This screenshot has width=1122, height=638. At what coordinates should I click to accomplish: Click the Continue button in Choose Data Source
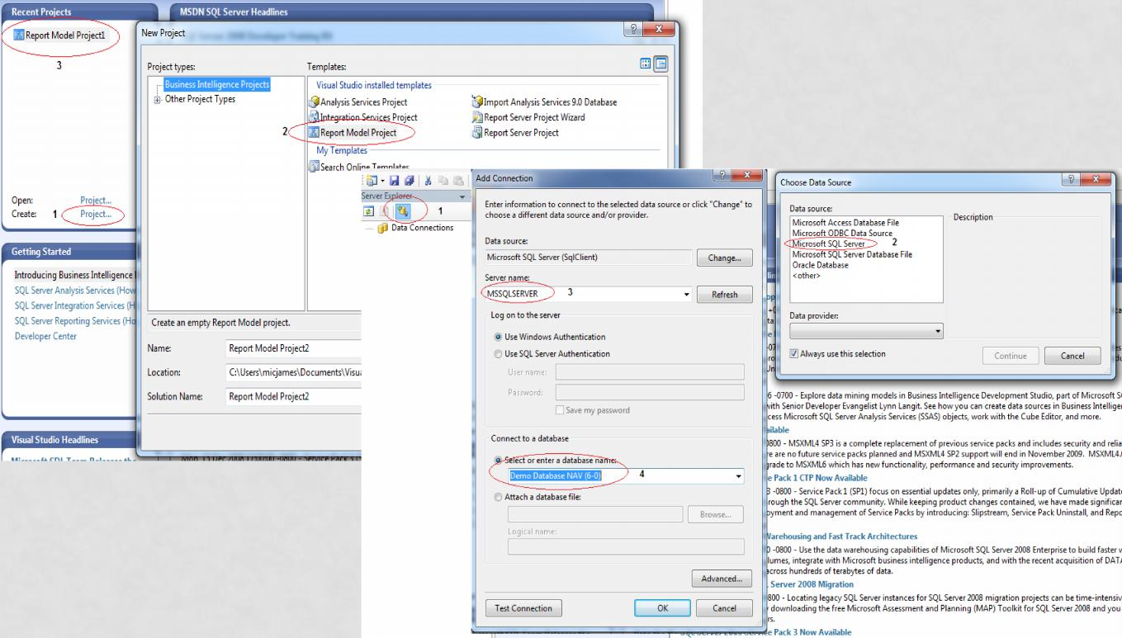point(1011,356)
